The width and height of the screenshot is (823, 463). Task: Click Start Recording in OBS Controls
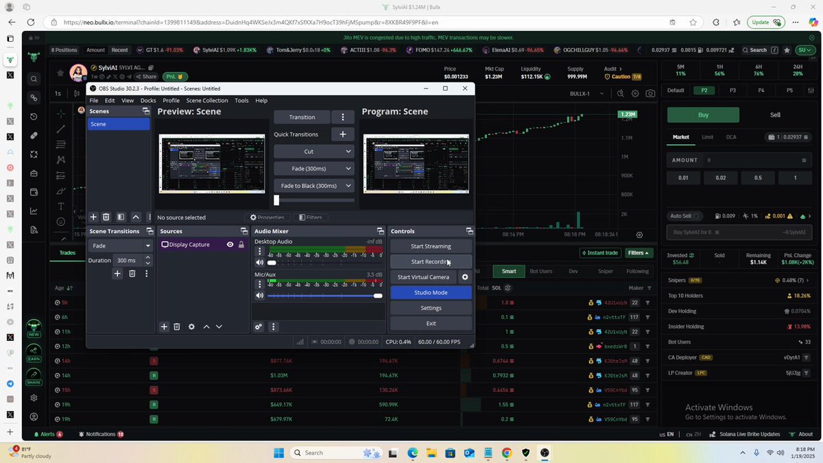[x=431, y=261]
